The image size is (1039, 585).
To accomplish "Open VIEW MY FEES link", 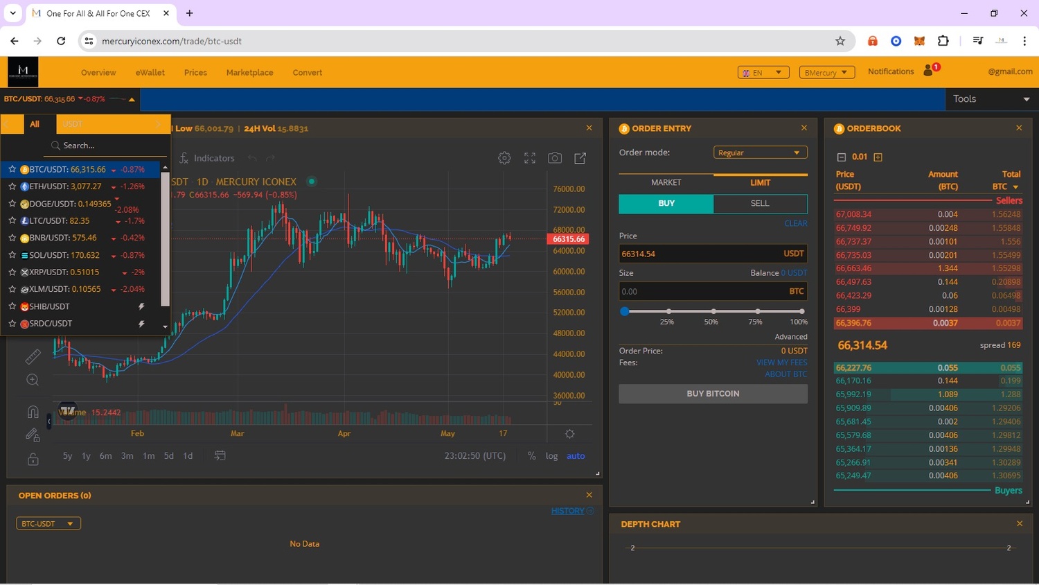I will pyautogui.click(x=781, y=363).
